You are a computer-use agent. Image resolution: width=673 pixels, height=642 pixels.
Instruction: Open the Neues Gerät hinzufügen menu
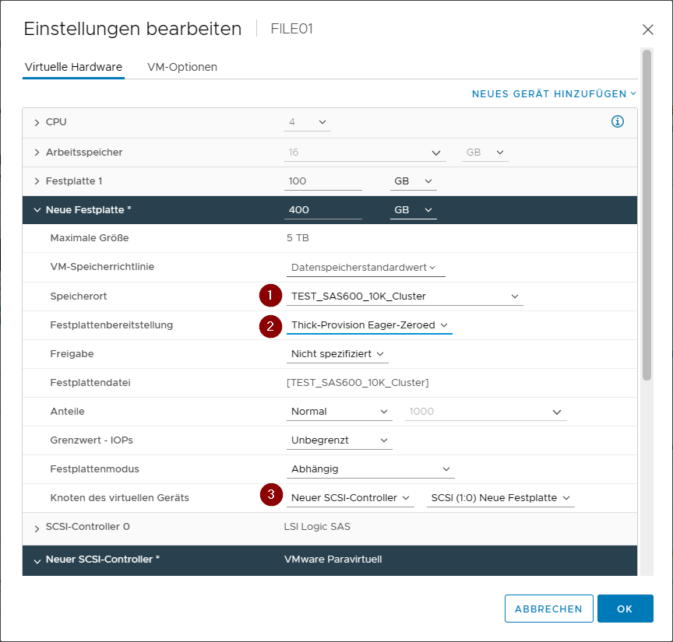coord(554,94)
